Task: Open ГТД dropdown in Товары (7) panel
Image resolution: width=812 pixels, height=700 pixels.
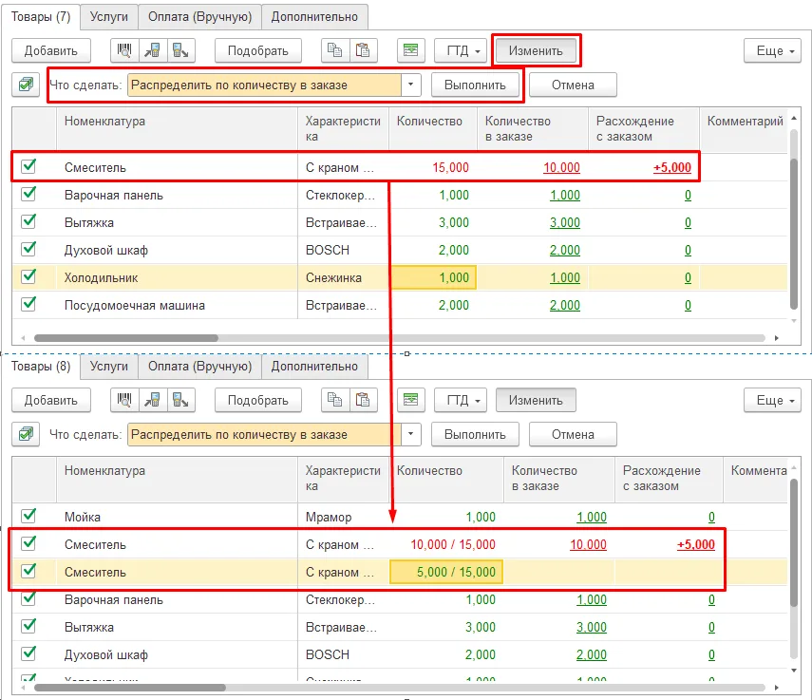Action: click(461, 50)
